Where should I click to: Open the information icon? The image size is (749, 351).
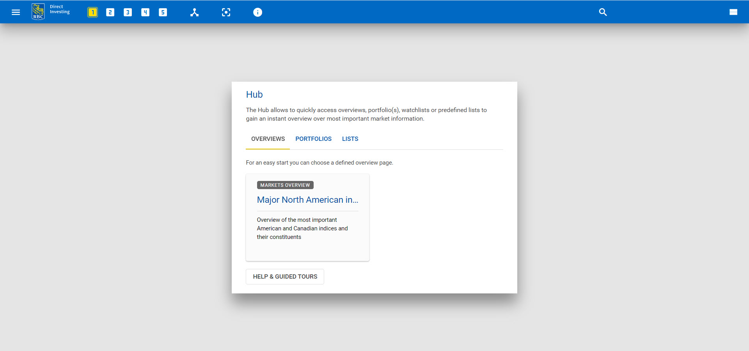257,12
